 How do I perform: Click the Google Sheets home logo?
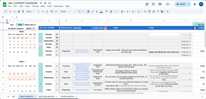click(x=5, y=4)
